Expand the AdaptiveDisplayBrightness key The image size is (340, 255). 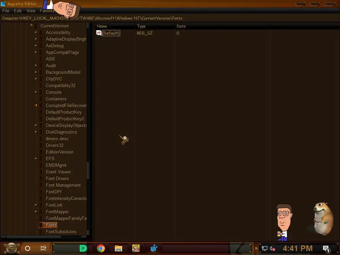click(36, 39)
